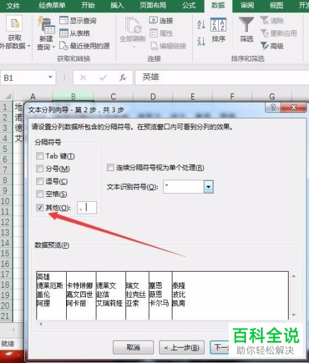The width and height of the screenshot is (309, 363).
Task: Open Recent Sources (最近使用的源)
Action: [85, 46]
